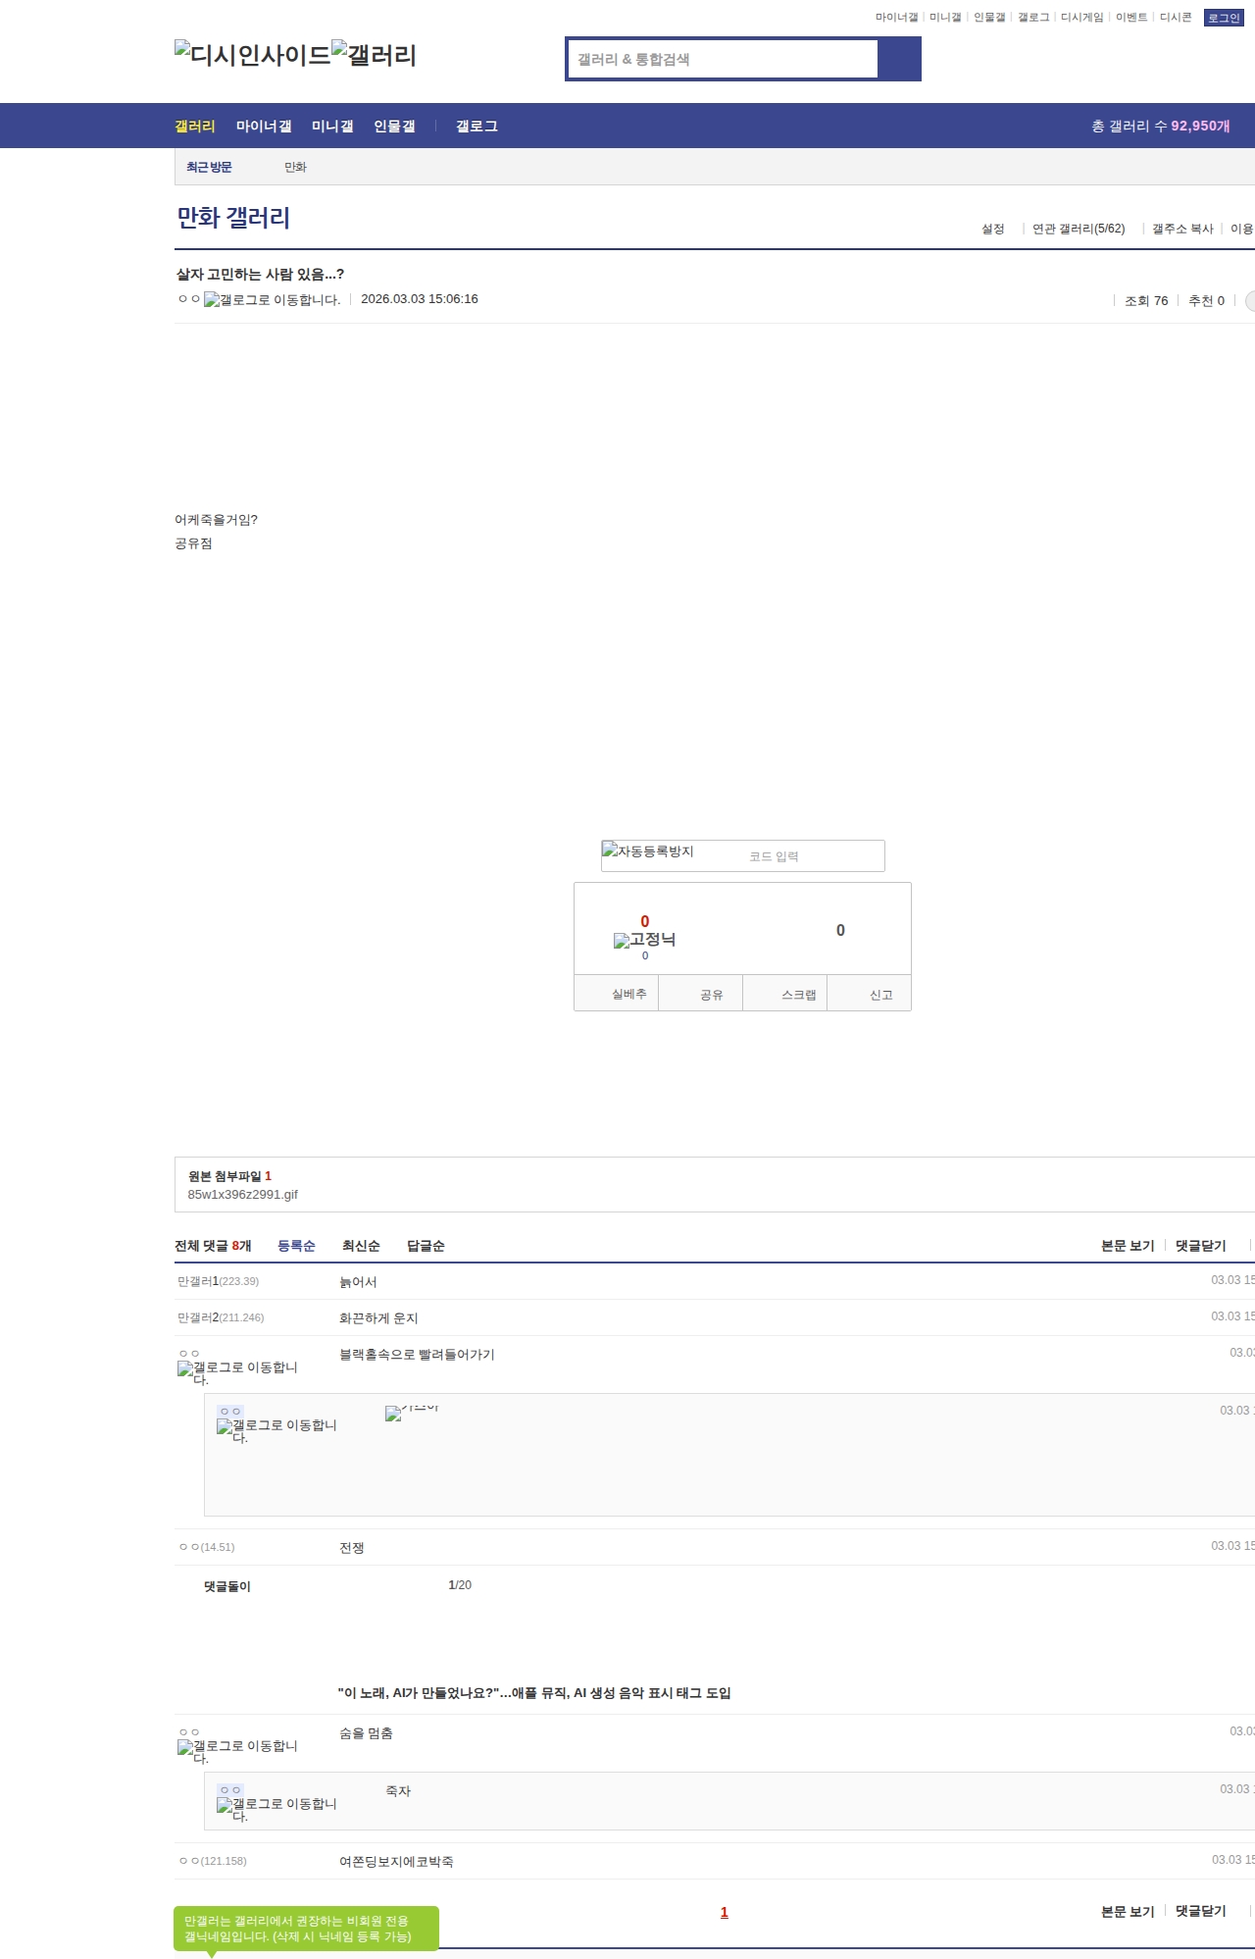Click the 총 갤러리 수 92,950개 text
The height and width of the screenshot is (1959, 1255).
pos(1161,126)
